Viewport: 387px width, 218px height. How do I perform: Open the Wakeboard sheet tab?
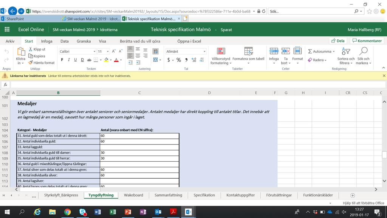click(x=133, y=195)
